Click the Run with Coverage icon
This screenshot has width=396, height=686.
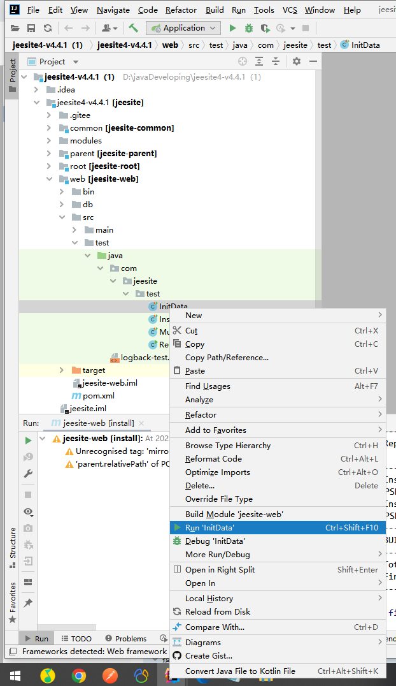click(x=265, y=29)
